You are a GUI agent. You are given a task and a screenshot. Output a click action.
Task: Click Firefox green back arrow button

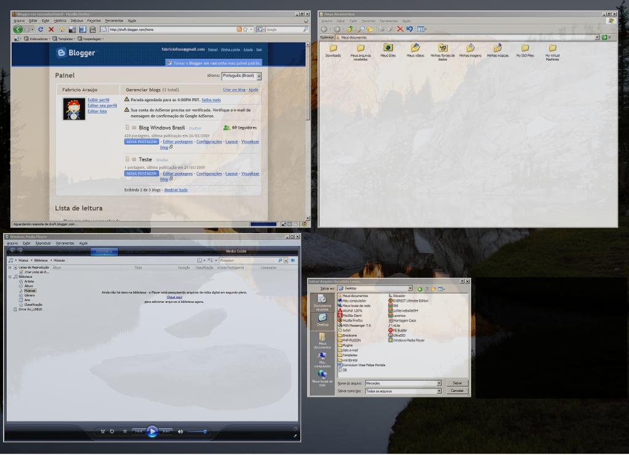click(18, 29)
